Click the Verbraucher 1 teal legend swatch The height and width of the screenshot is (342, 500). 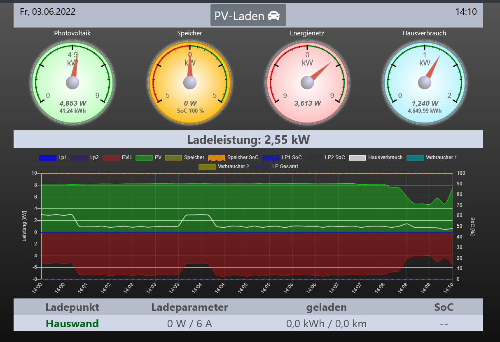click(x=415, y=157)
